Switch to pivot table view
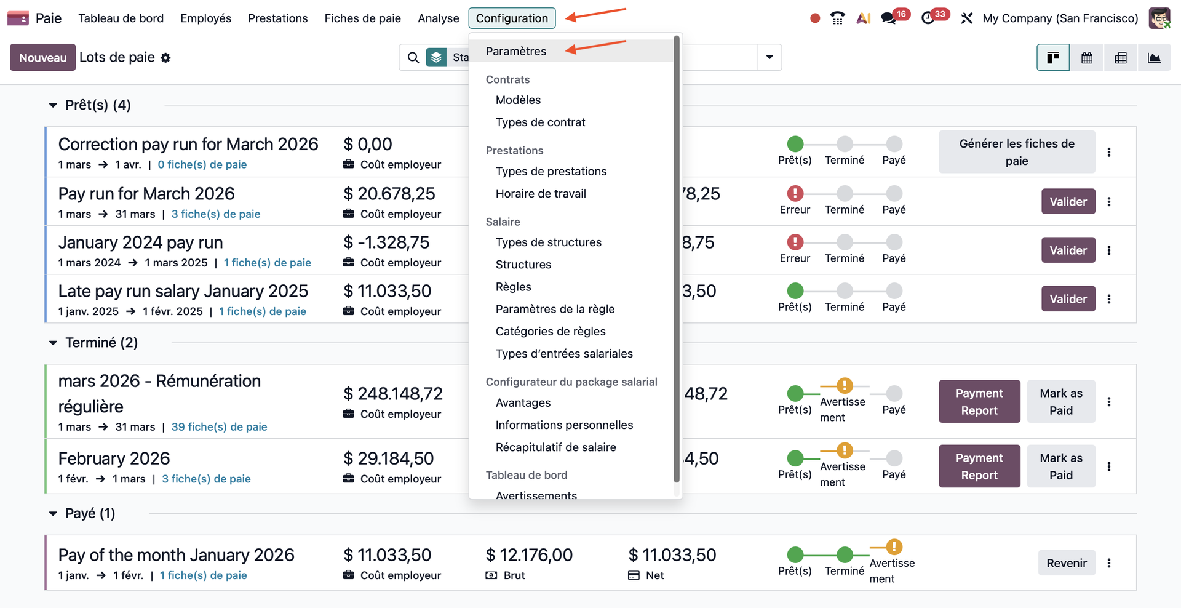Image resolution: width=1181 pixels, height=608 pixels. pyautogui.click(x=1121, y=58)
